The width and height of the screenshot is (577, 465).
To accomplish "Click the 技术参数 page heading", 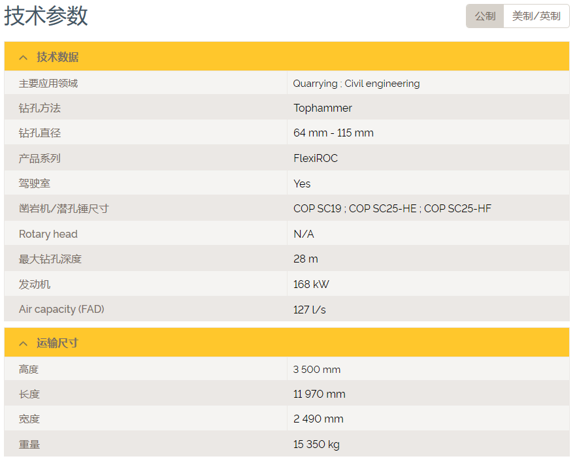I will pos(46,16).
